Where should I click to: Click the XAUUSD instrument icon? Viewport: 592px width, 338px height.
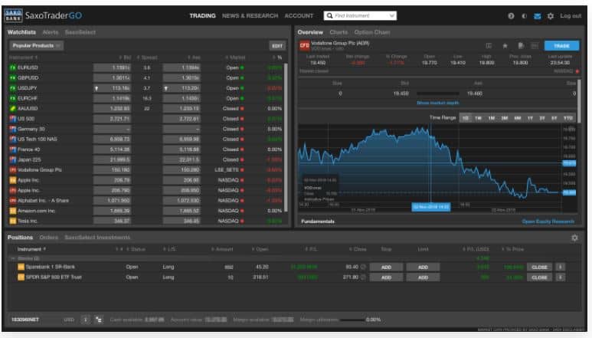[13, 108]
